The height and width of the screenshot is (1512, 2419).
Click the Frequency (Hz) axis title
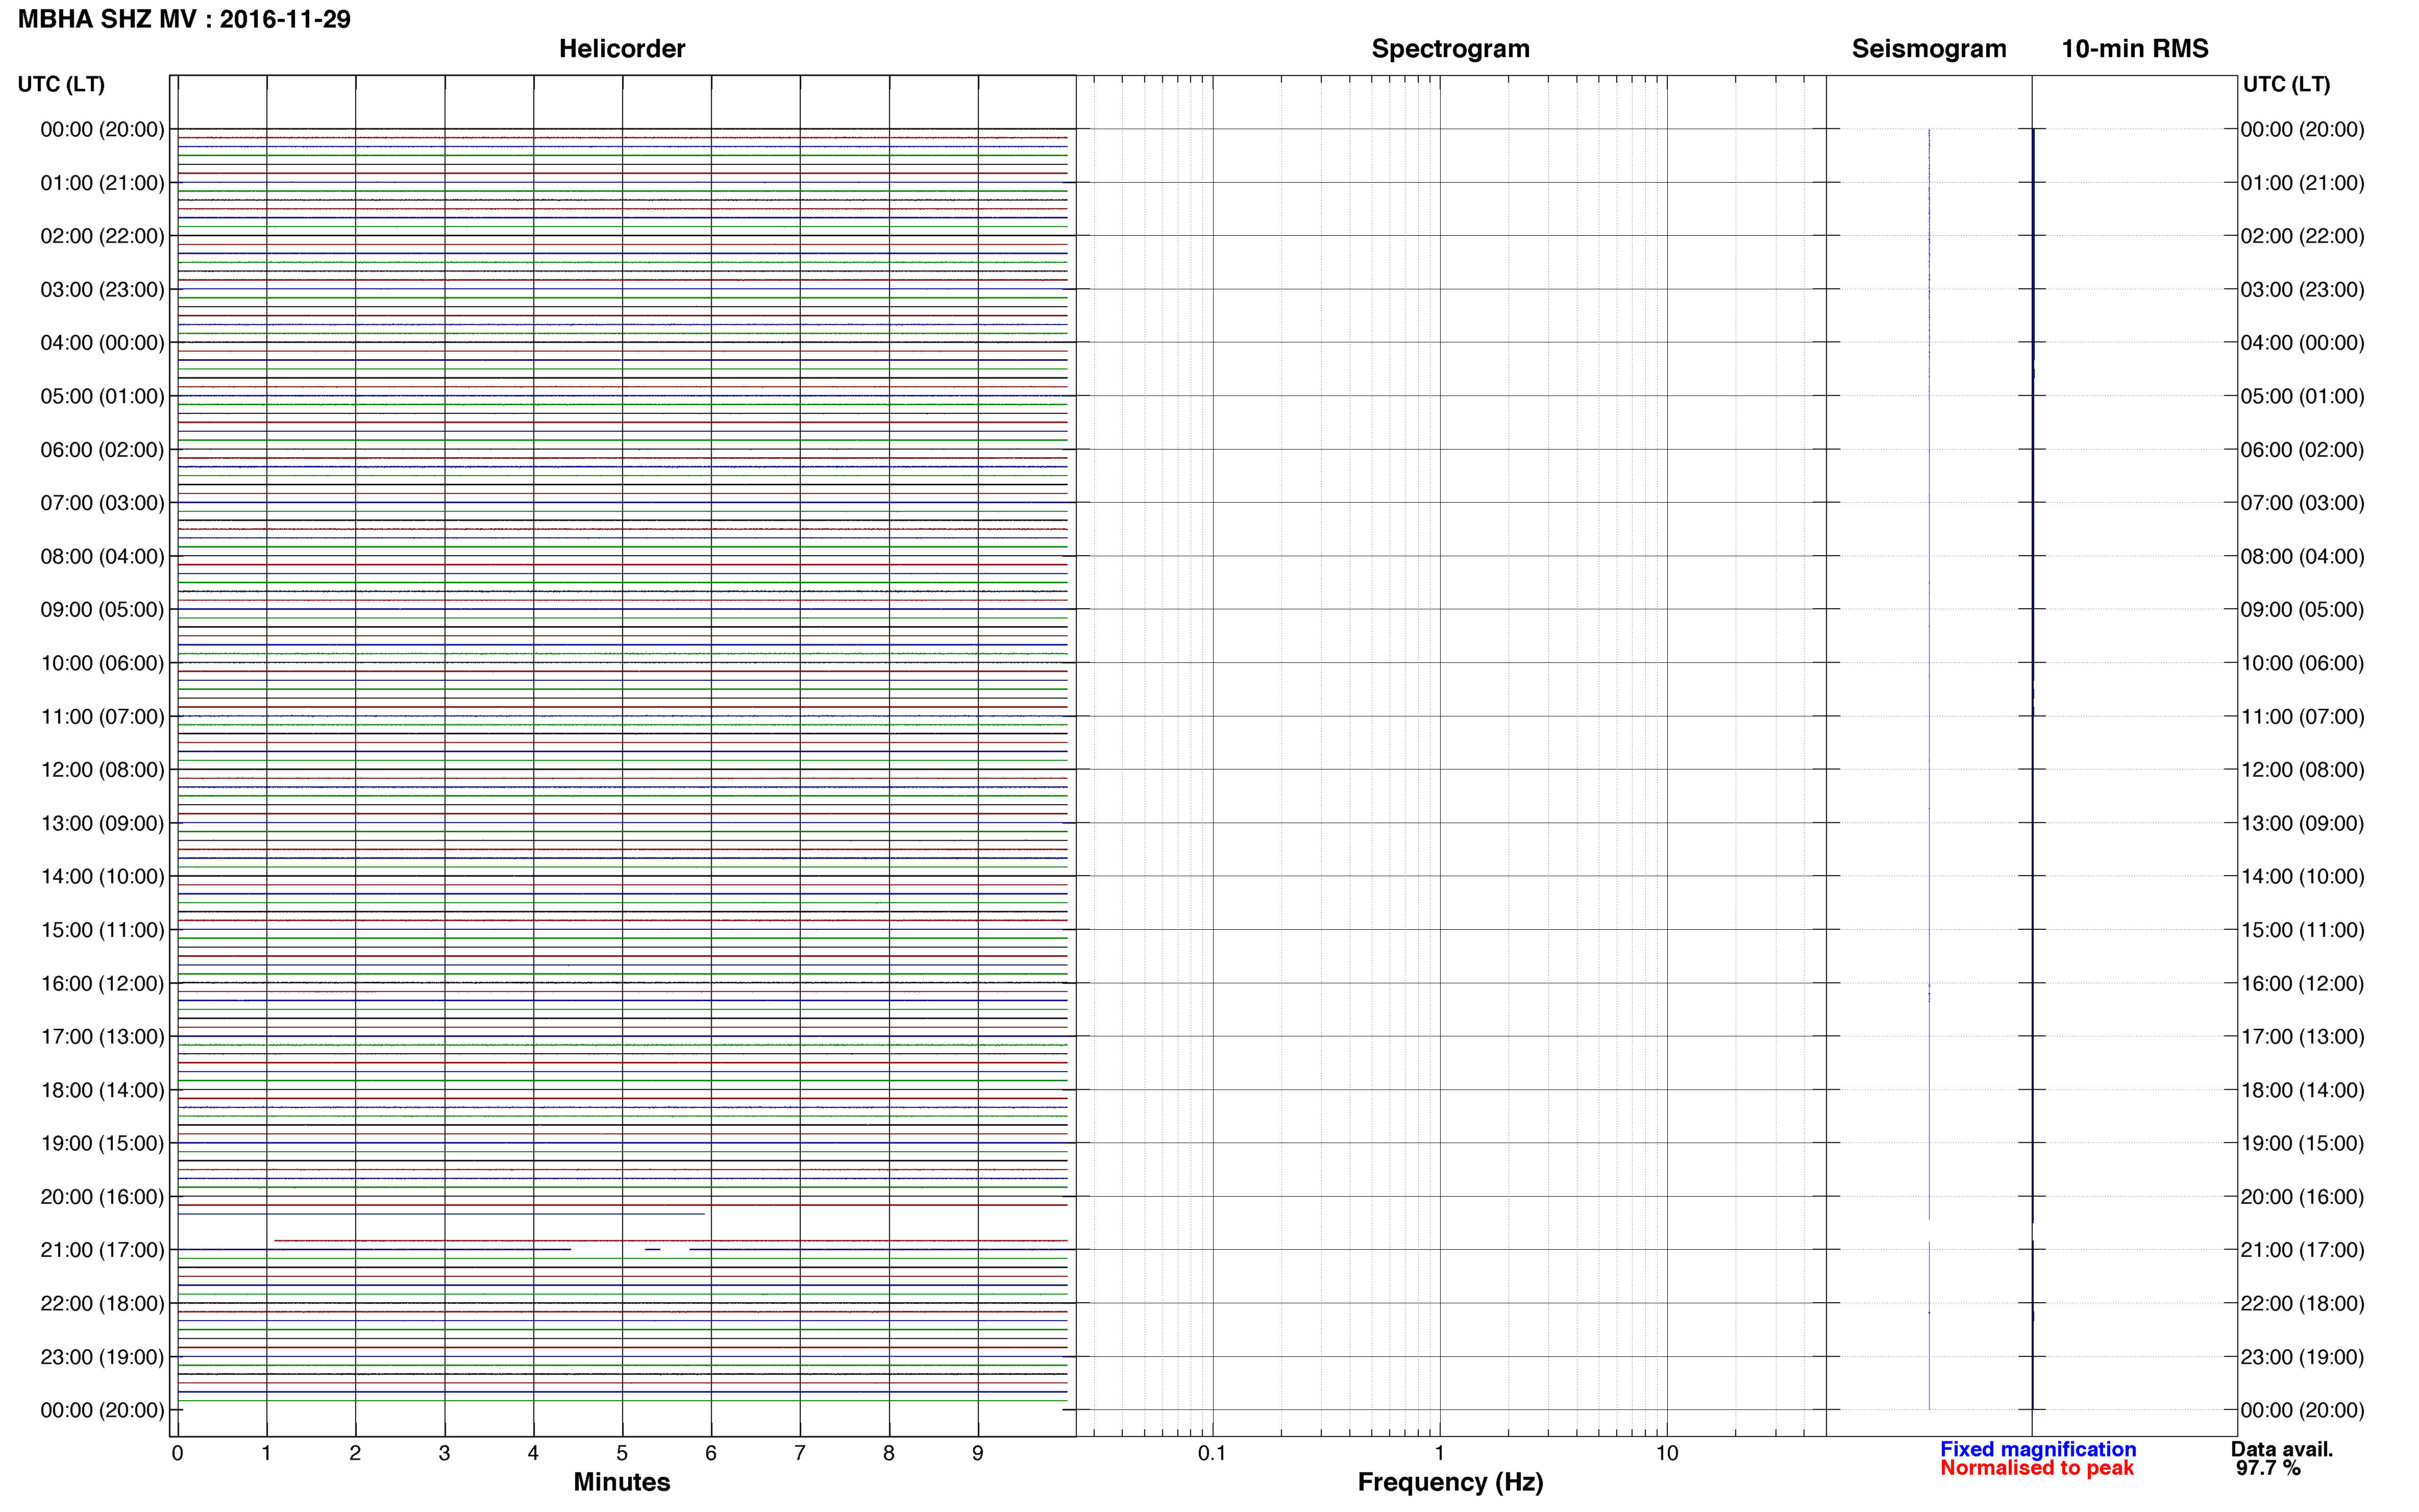(x=1450, y=1482)
